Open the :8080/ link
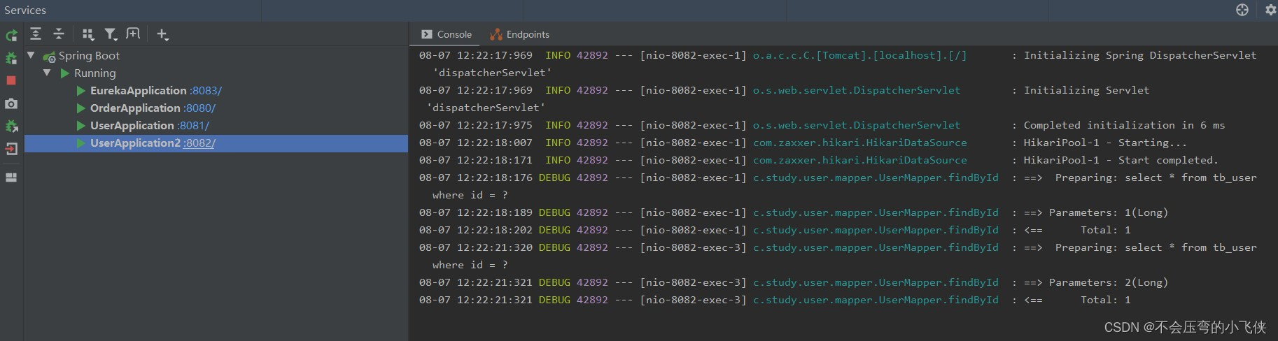 click(x=199, y=108)
